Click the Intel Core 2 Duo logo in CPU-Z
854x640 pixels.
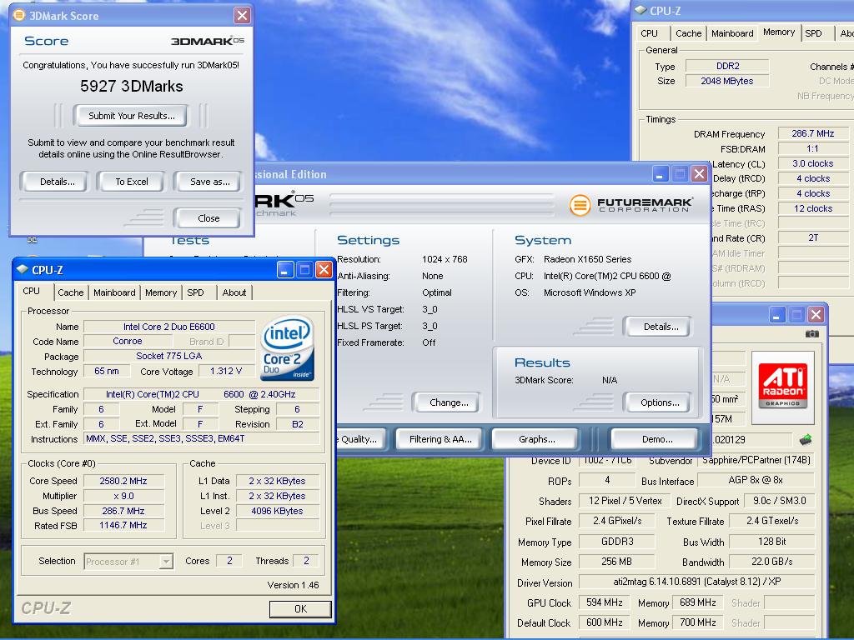[287, 347]
